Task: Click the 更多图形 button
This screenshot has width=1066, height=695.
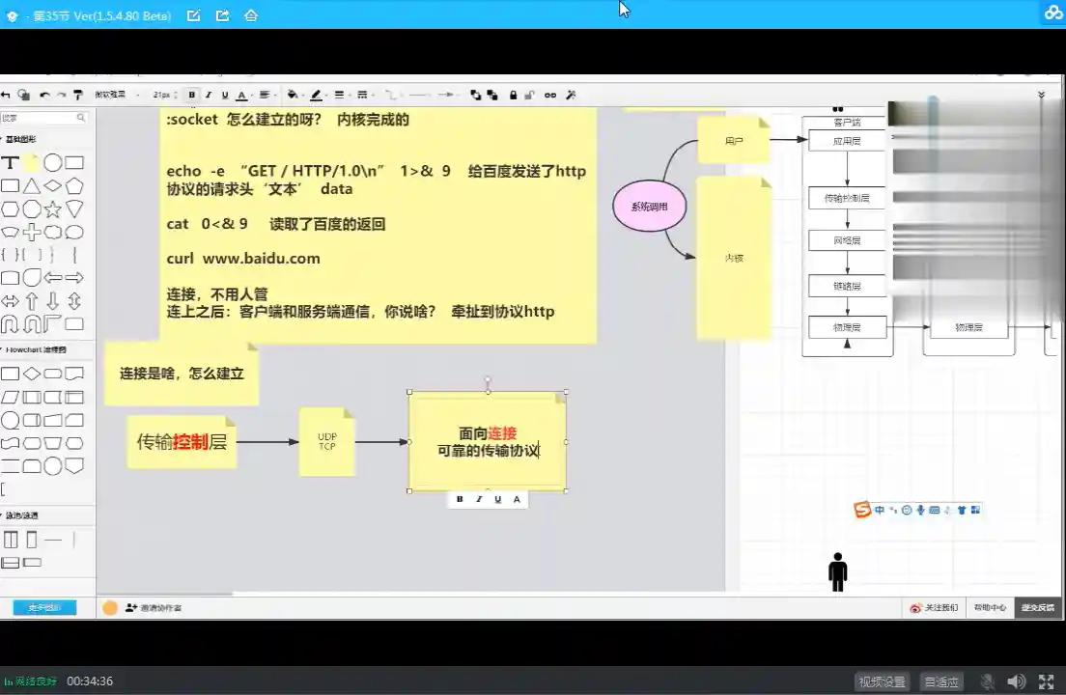Action: pos(44,607)
